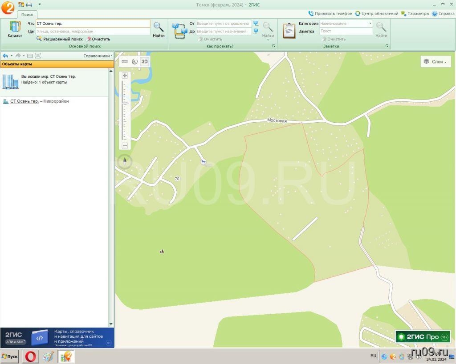
Task: Select the ruler measurement tool on map
Action: coord(125,62)
